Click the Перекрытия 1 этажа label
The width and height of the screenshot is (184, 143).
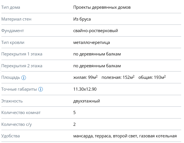pyautogui.click(x=22, y=54)
